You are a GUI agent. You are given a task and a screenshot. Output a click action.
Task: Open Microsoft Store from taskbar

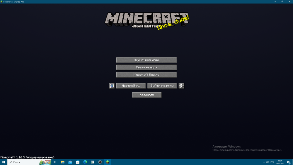click(x=78, y=162)
